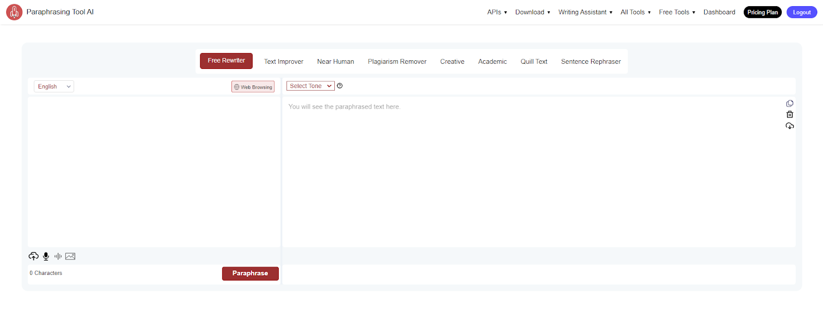Open the Pricing Plan page
This screenshot has height=314, width=823.
point(762,12)
